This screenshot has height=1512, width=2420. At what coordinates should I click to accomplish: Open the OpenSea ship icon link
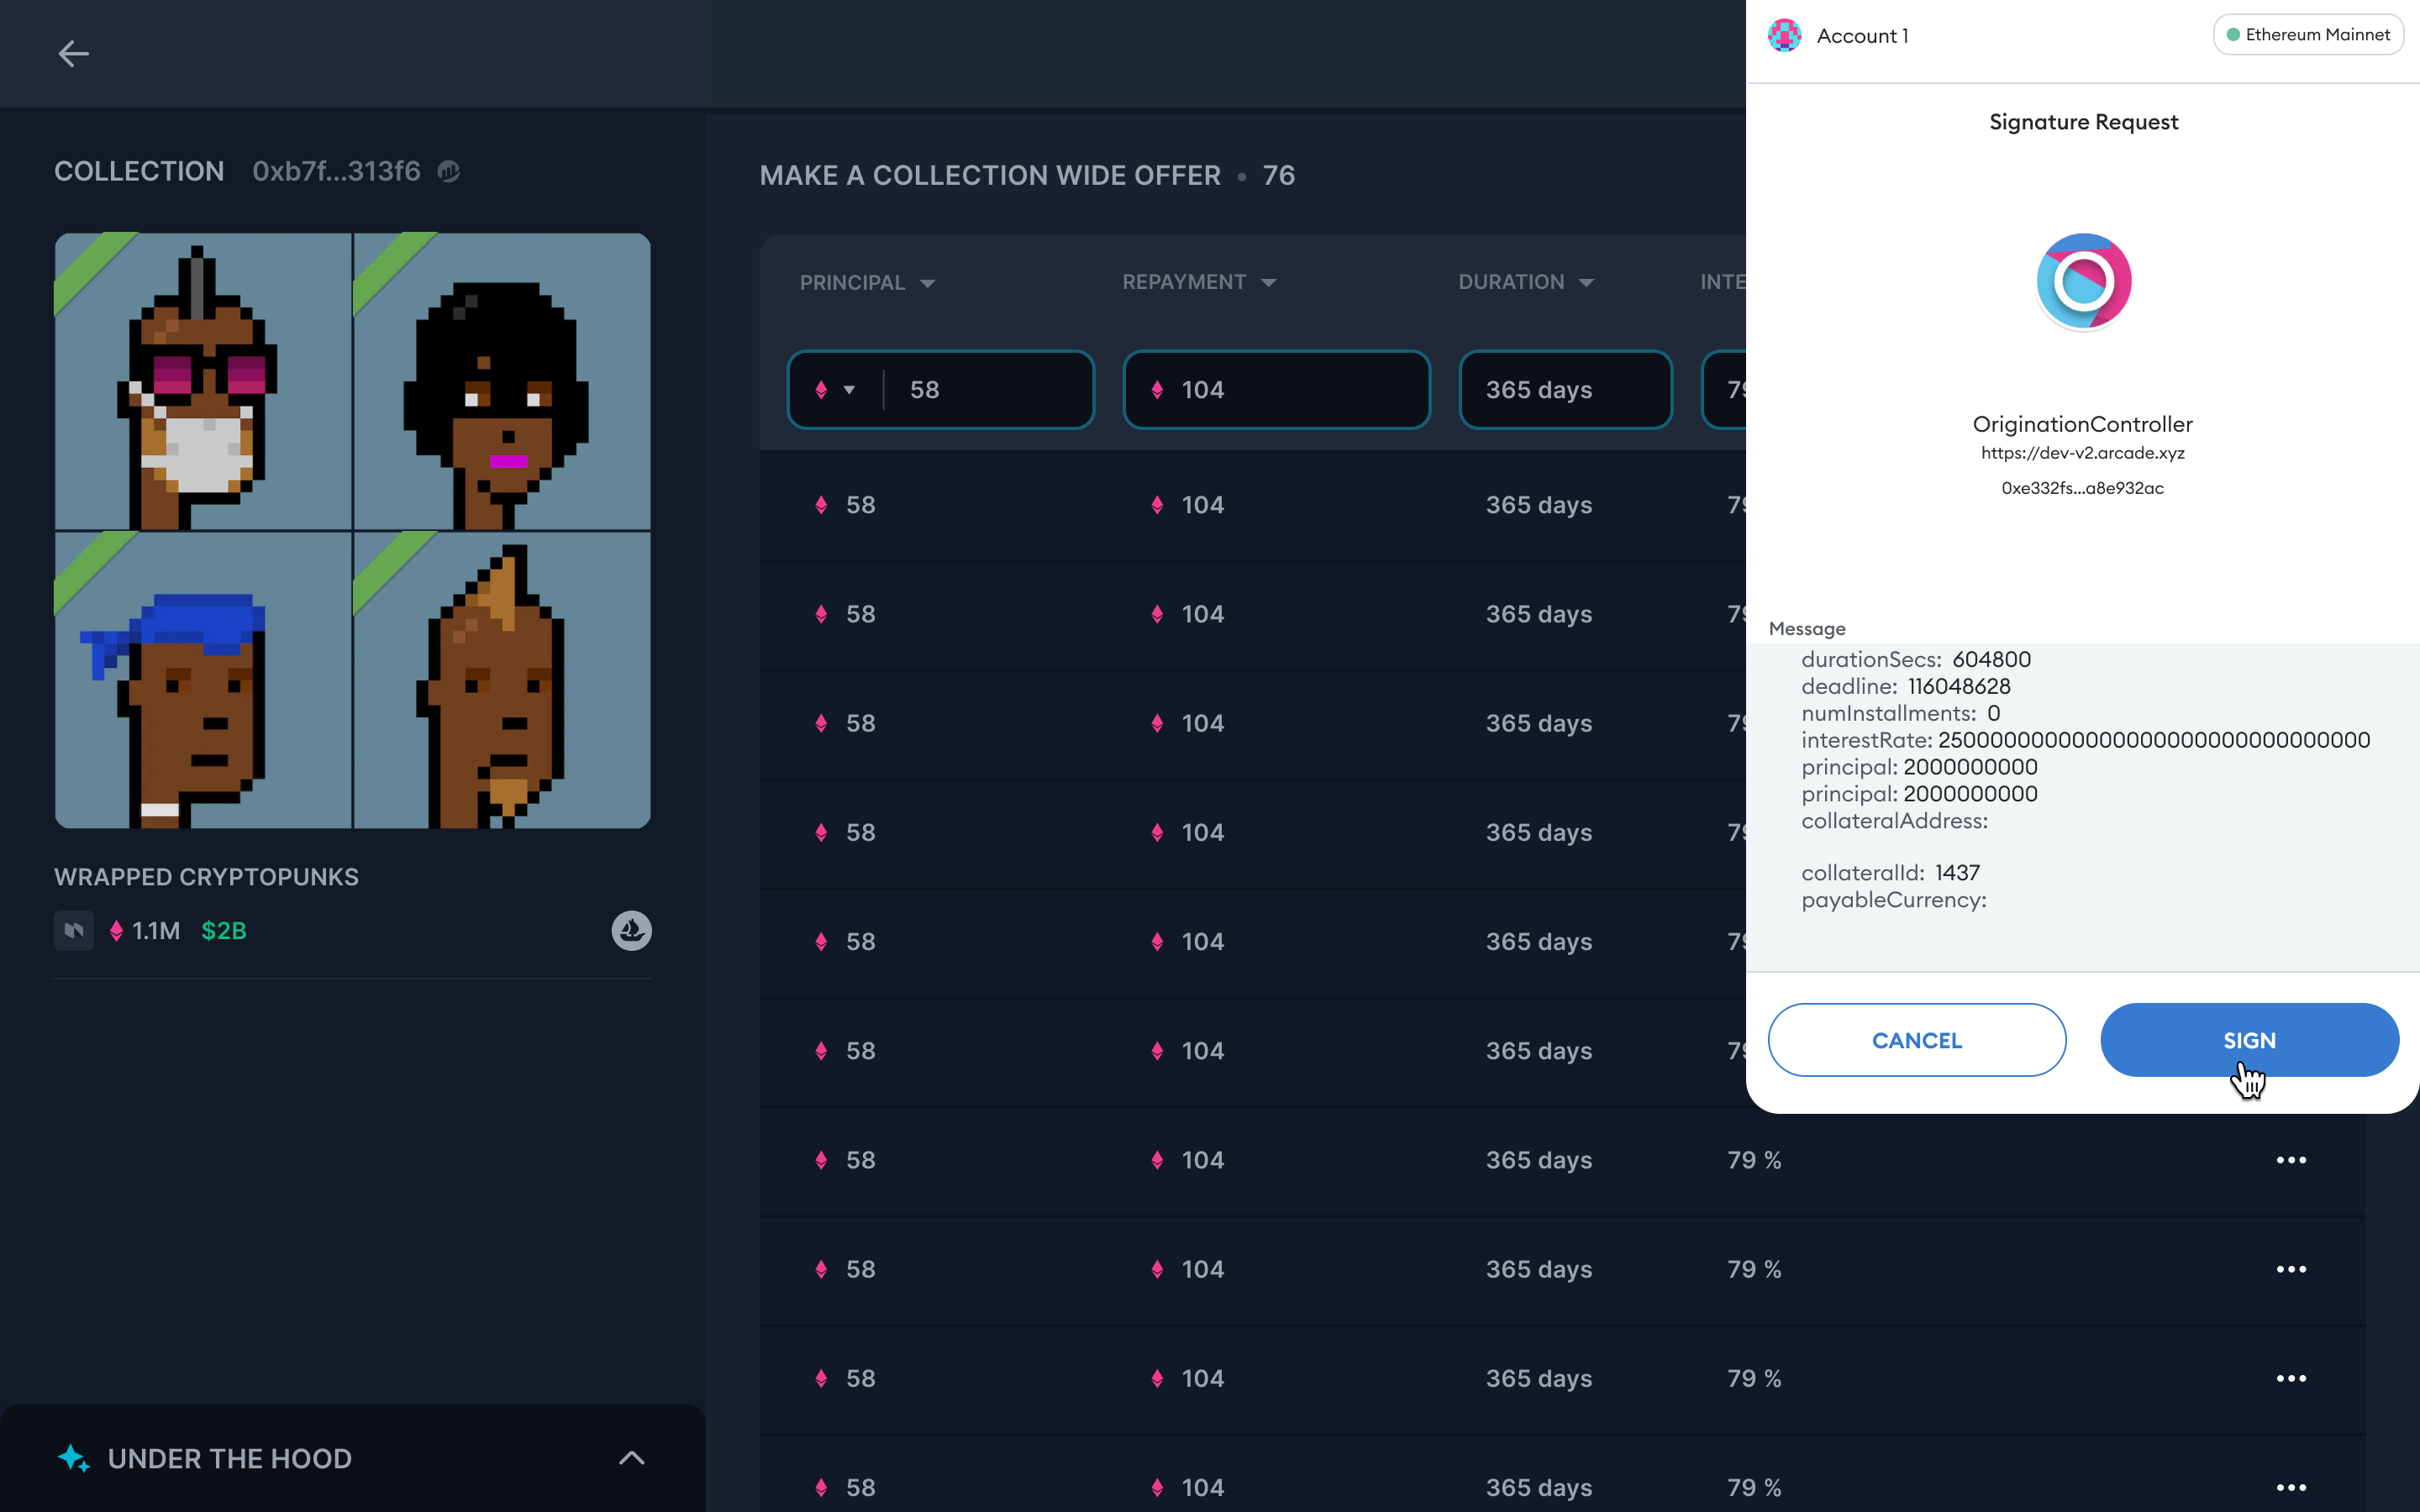pos(631,931)
